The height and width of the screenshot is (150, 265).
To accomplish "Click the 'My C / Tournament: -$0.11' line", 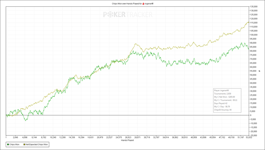I will point(226,100).
